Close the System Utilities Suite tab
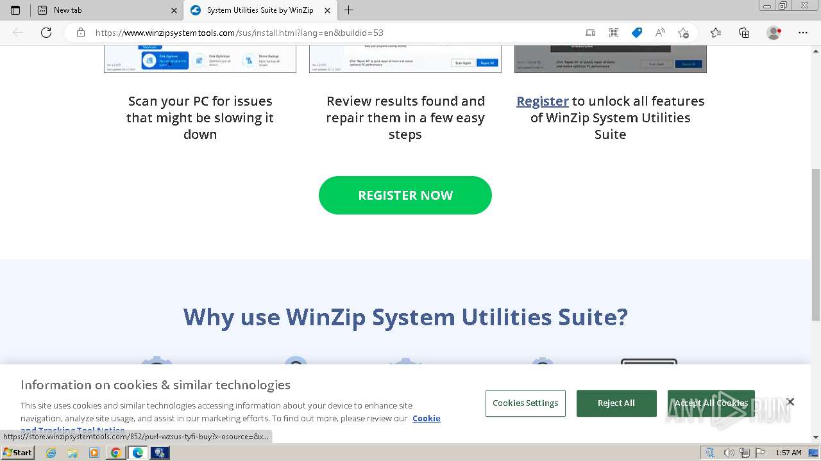This screenshot has width=821, height=461. point(327,10)
